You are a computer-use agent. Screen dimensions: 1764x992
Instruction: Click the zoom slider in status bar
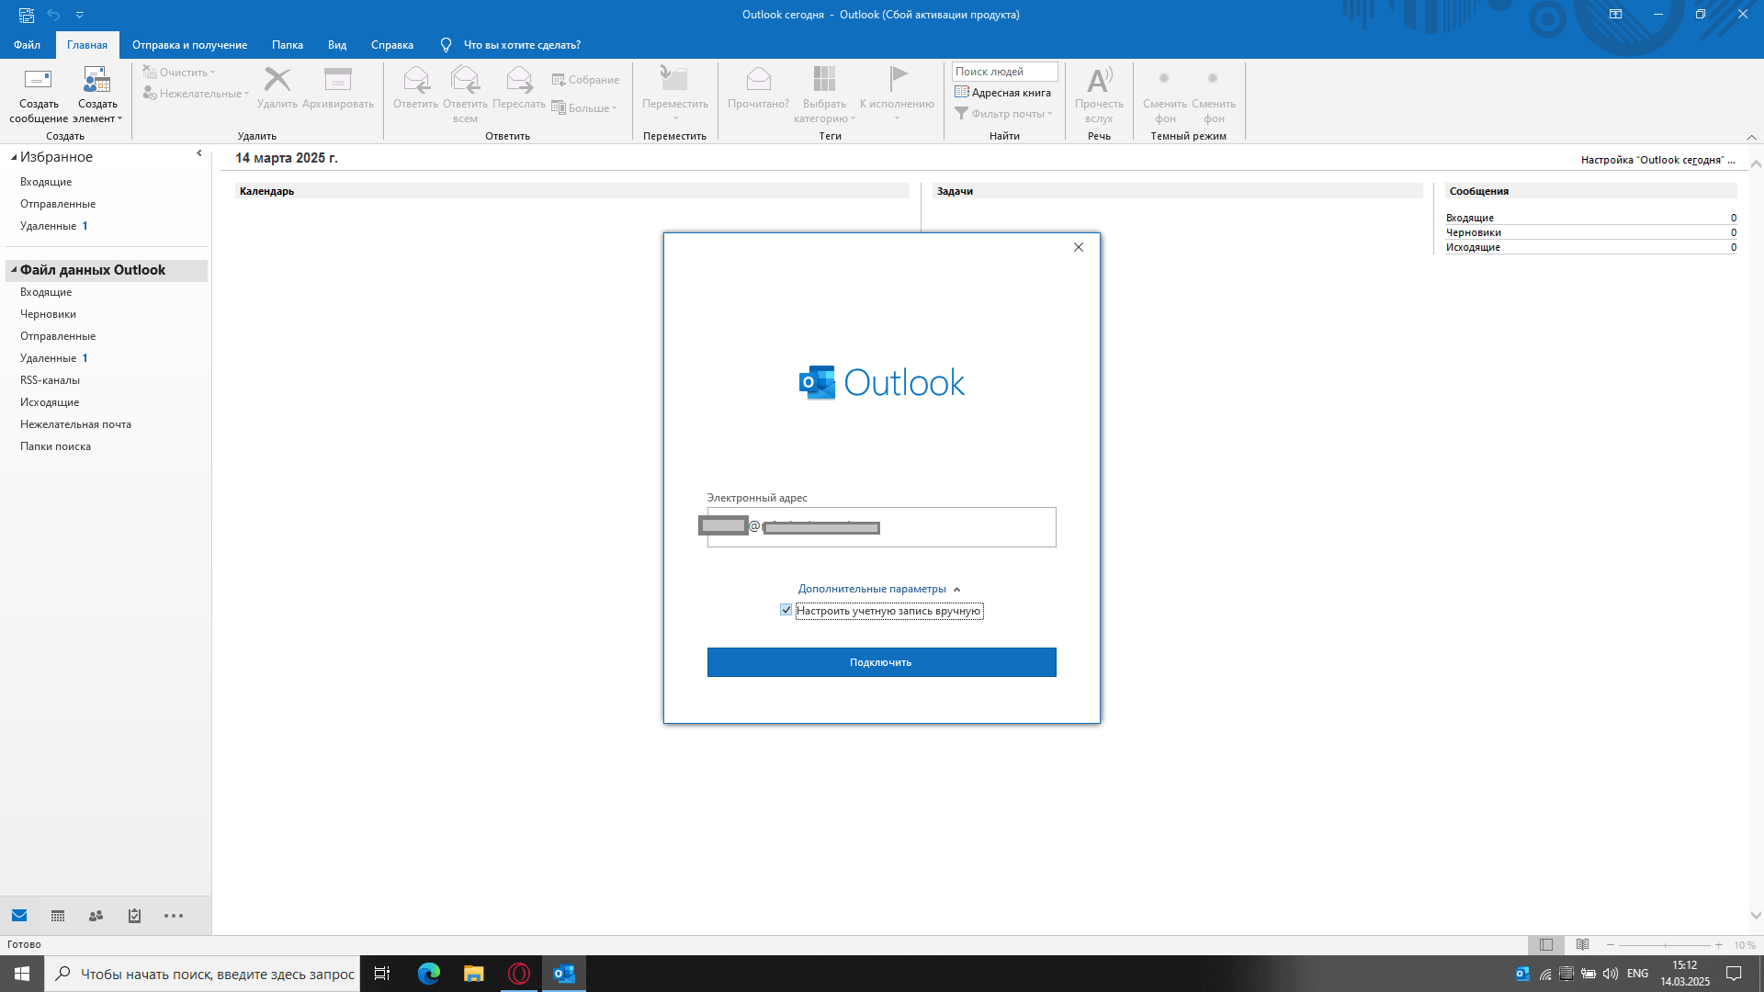click(x=1664, y=945)
